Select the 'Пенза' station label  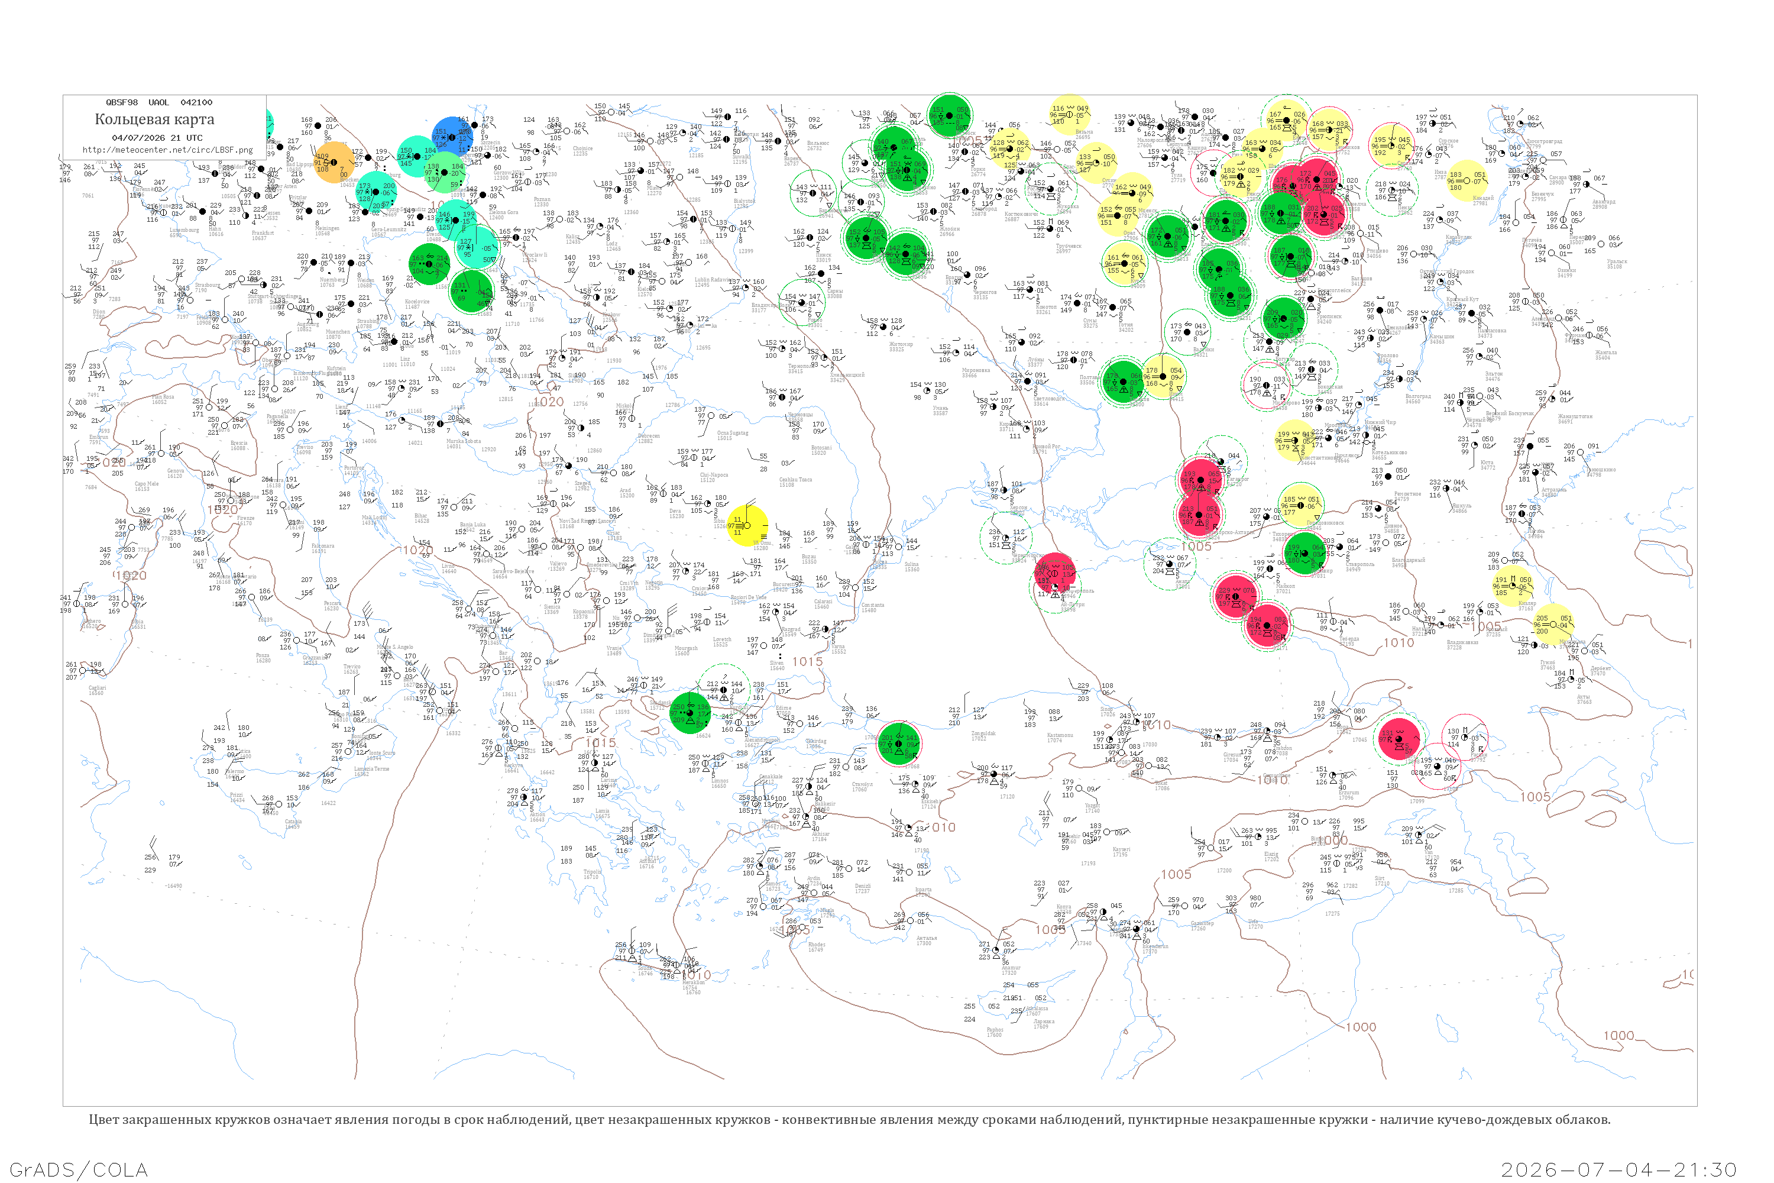pyautogui.click(x=1405, y=208)
